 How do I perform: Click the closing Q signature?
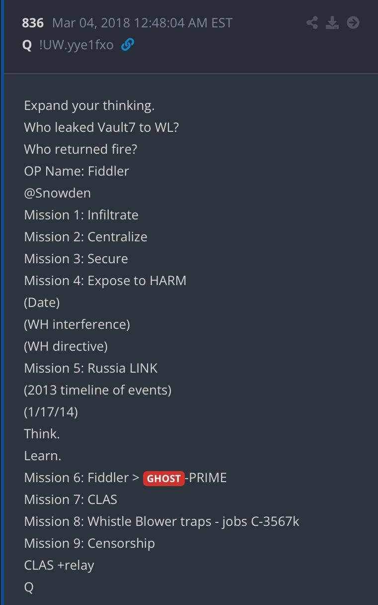29,588
